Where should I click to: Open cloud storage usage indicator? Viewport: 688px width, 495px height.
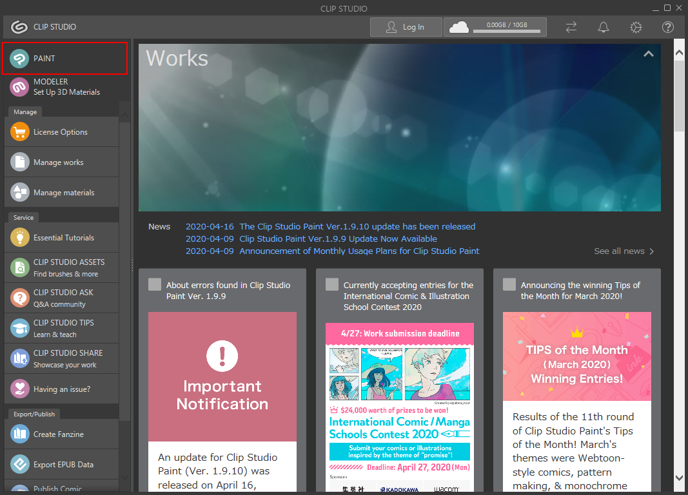tap(495, 27)
